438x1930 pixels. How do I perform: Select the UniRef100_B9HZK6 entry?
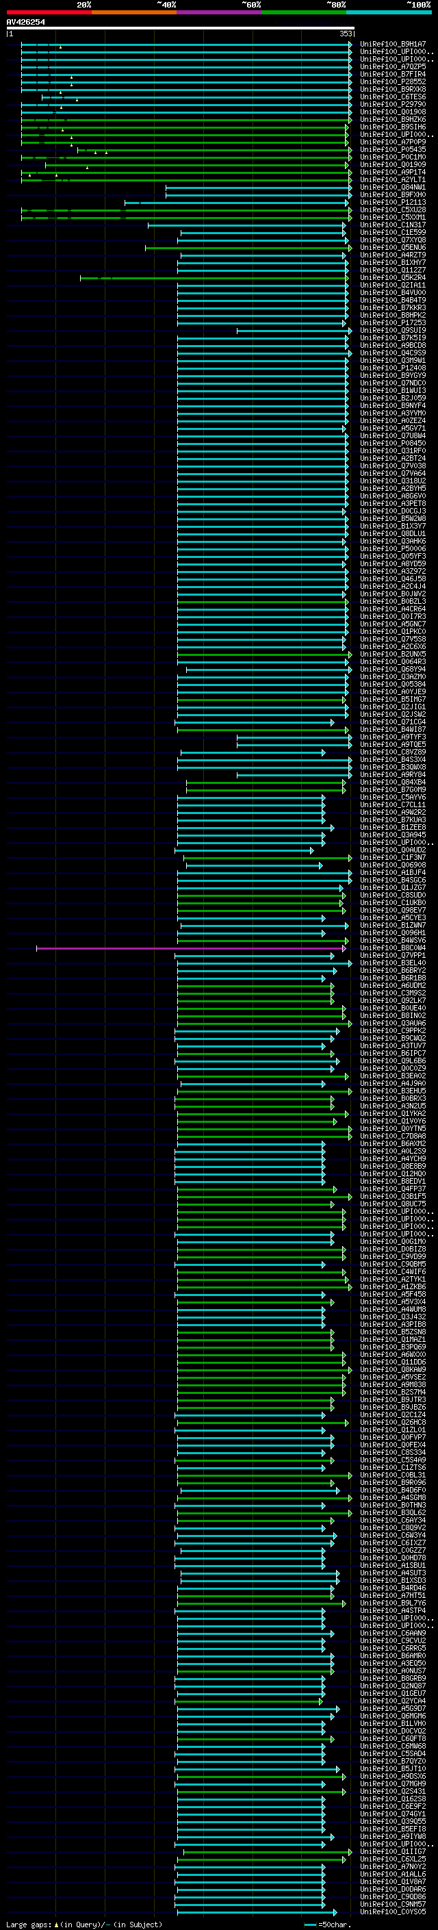(393, 119)
